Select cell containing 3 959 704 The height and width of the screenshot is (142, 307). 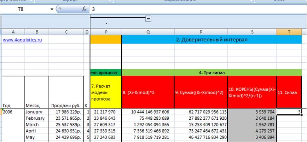coord(252,112)
